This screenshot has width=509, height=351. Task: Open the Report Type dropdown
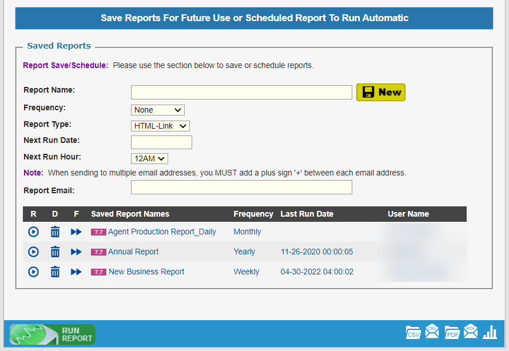tap(160, 126)
